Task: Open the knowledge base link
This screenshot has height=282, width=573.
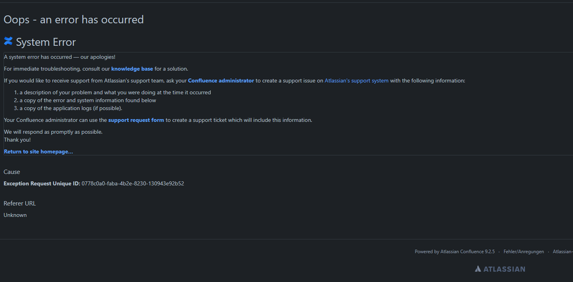Action: pos(132,69)
